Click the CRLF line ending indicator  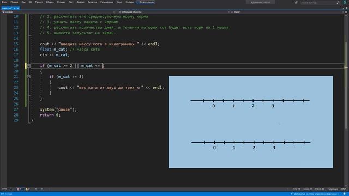tap(343, 189)
